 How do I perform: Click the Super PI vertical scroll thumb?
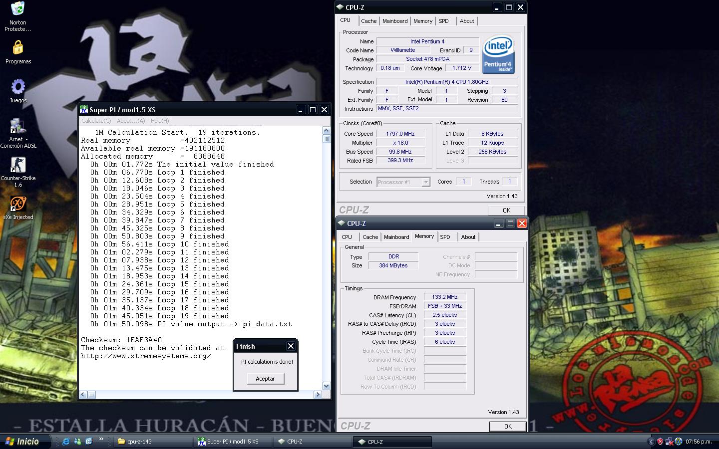(x=327, y=139)
